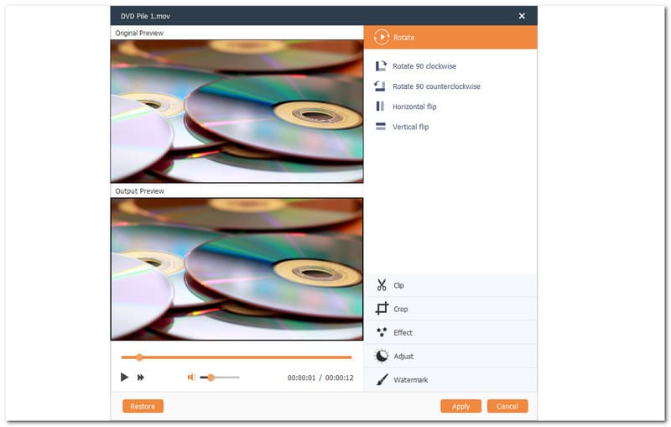
Task: Close the DVD Pile 1.mov window
Action: click(x=522, y=16)
